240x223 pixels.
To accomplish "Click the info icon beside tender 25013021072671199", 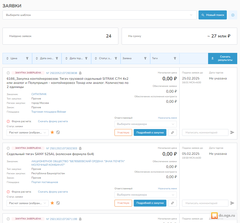I will point(8,219).
